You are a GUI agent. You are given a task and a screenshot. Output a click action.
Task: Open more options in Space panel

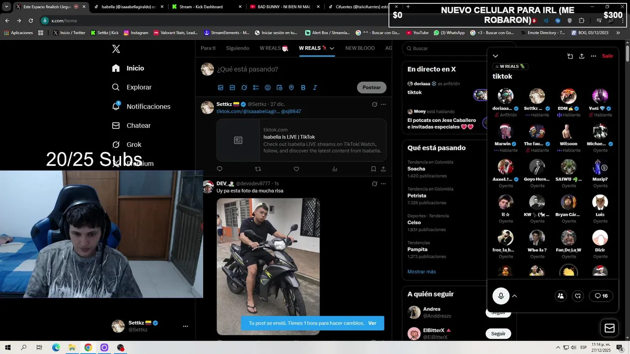(x=594, y=56)
